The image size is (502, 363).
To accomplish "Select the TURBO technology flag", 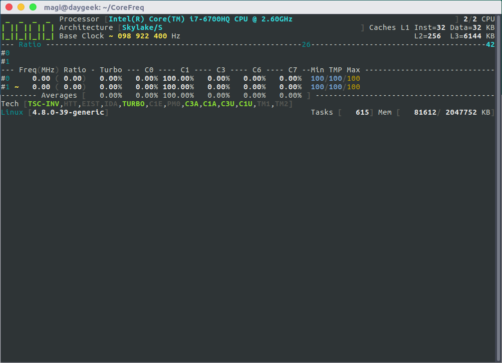I will click(133, 104).
